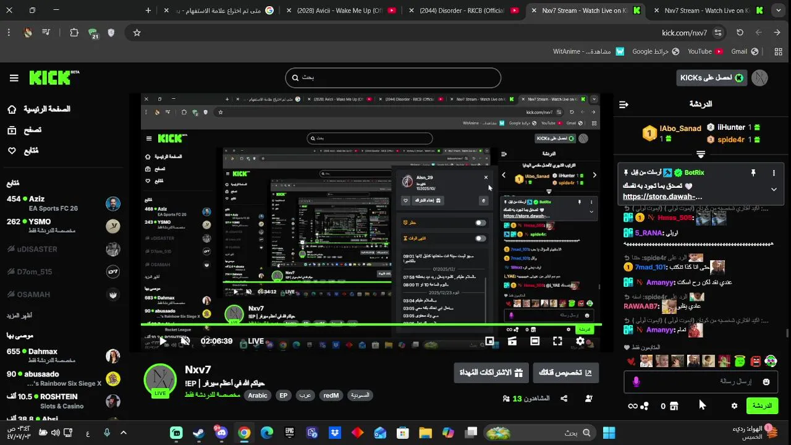
Task: Open the Browse icon in sidebar
Action: coord(12,130)
